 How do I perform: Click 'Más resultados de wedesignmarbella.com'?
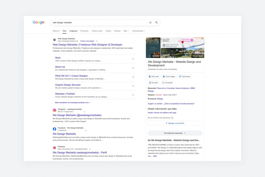pos(72,103)
